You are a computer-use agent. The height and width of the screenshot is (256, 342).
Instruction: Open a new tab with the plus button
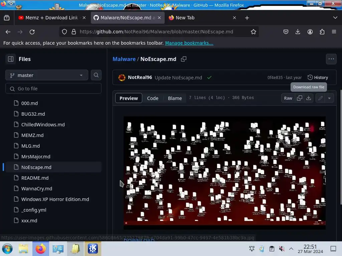[x=247, y=18]
